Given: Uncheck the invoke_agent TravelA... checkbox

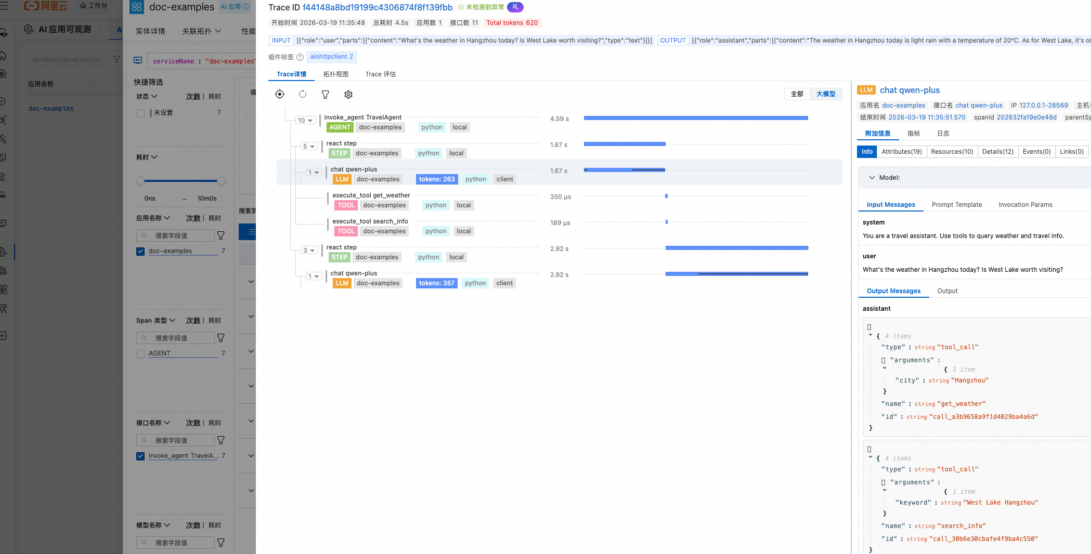Looking at the screenshot, I should pos(140,456).
